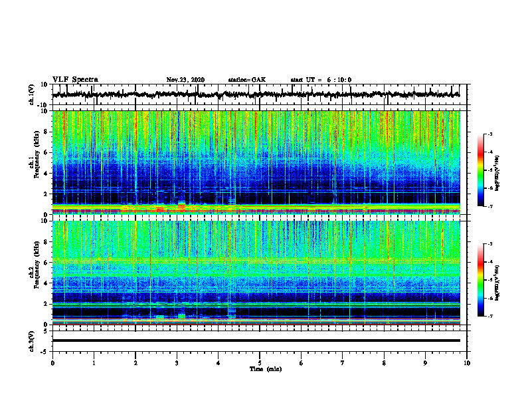Click the "-3" label on ch.2 color scale

pos(490,244)
